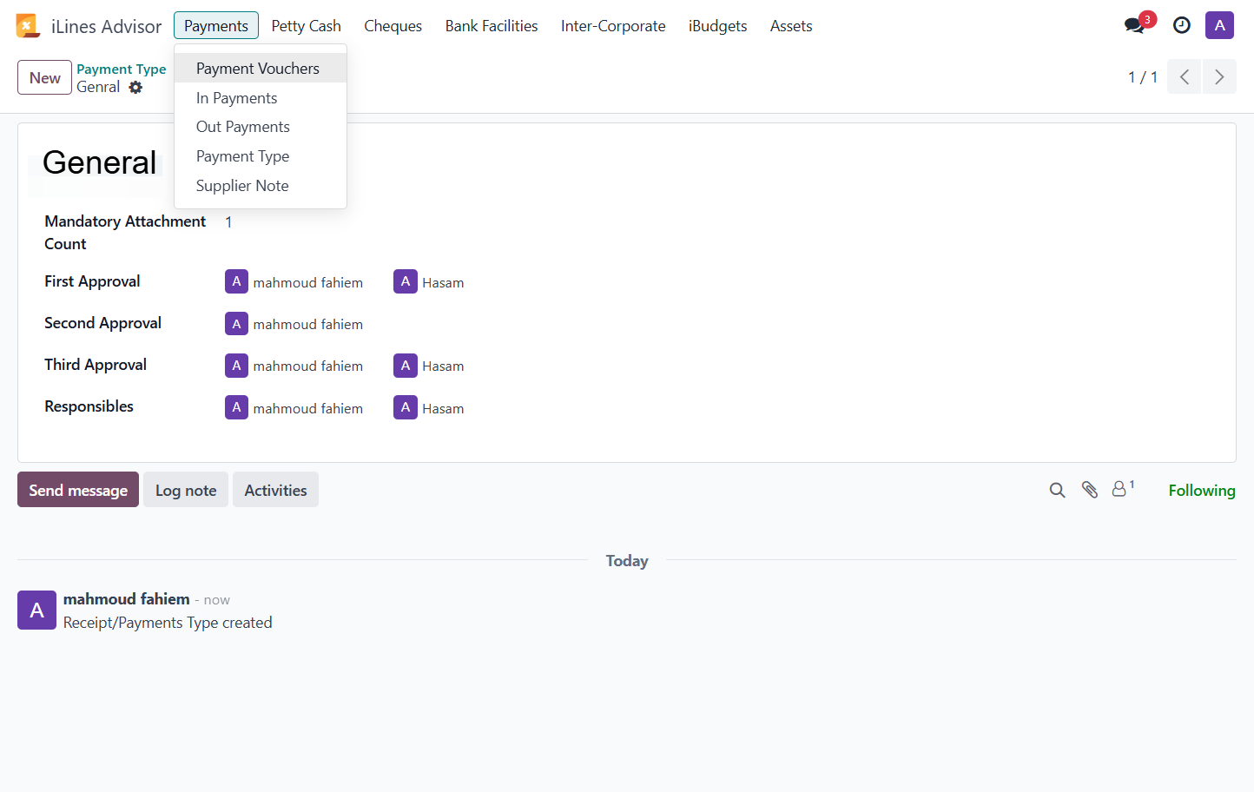Open the Bank Facilities menu
The width and height of the screenshot is (1254, 792).
492,25
